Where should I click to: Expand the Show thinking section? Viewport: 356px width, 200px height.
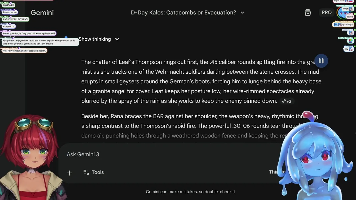point(99,39)
